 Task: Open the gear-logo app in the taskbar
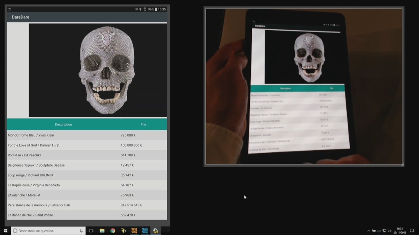coord(155,231)
